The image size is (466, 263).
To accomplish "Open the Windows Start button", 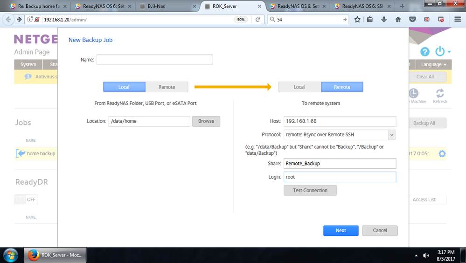I will 10,255.
